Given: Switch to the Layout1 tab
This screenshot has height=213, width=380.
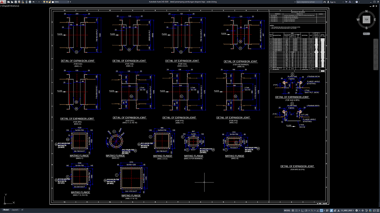Looking at the screenshot, I should coord(15,210).
